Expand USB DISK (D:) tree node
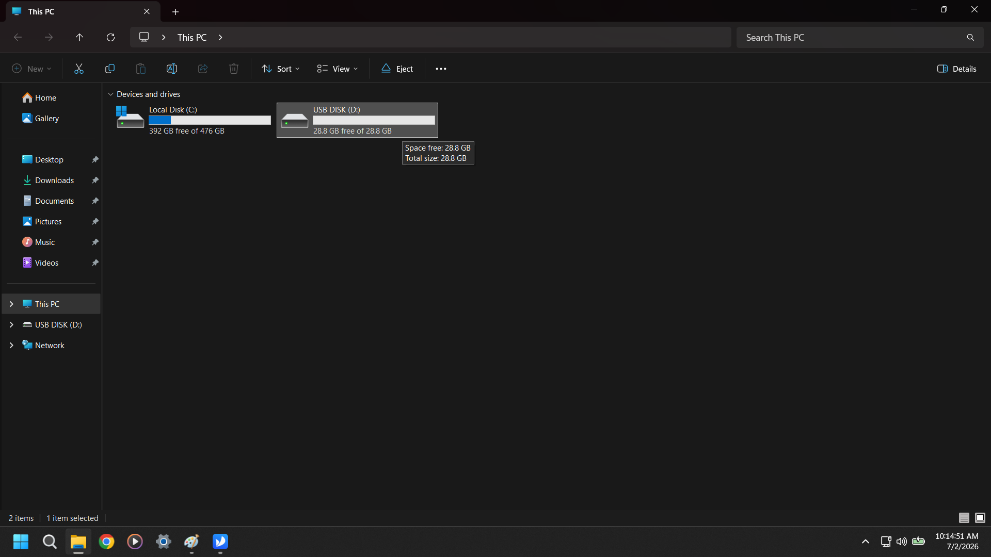 point(11,325)
